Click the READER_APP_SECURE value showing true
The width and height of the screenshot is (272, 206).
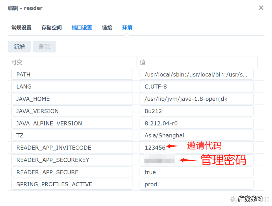(x=196, y=172)
